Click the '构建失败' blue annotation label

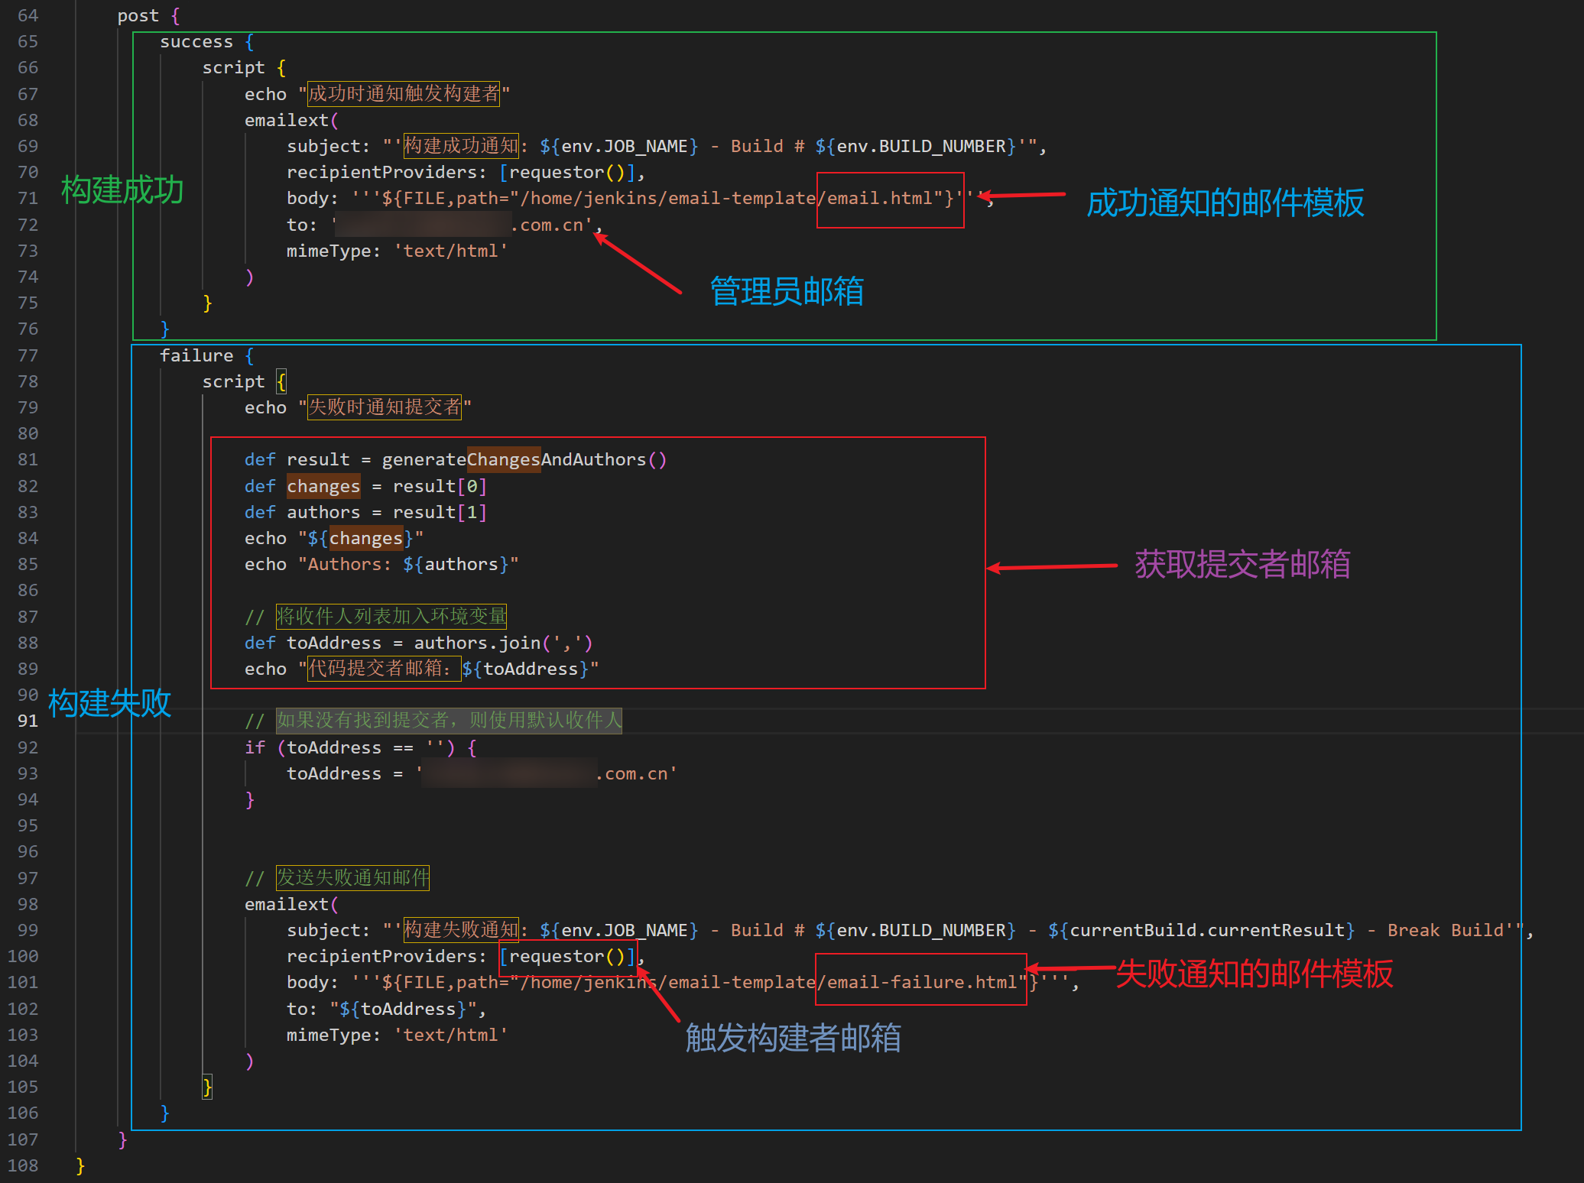[x=109, y=702]
